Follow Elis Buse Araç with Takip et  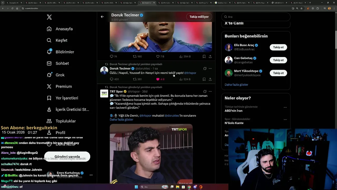click(x=278, y=47)
